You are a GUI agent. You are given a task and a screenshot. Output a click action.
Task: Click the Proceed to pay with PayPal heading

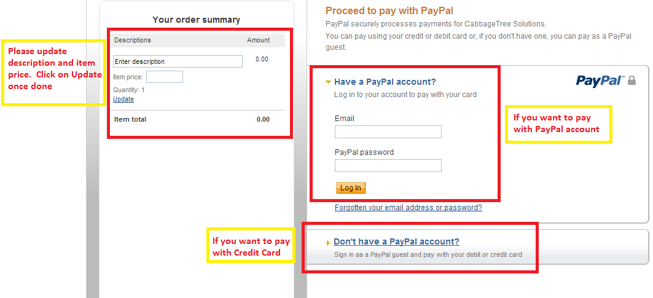[x=389, y=10]
